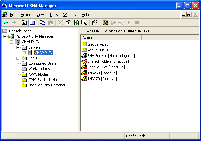Image resolution: width=201 pixels, height=142 pixels.
Task: Click the Copy toolbar icon
Action: pos(42,23)
